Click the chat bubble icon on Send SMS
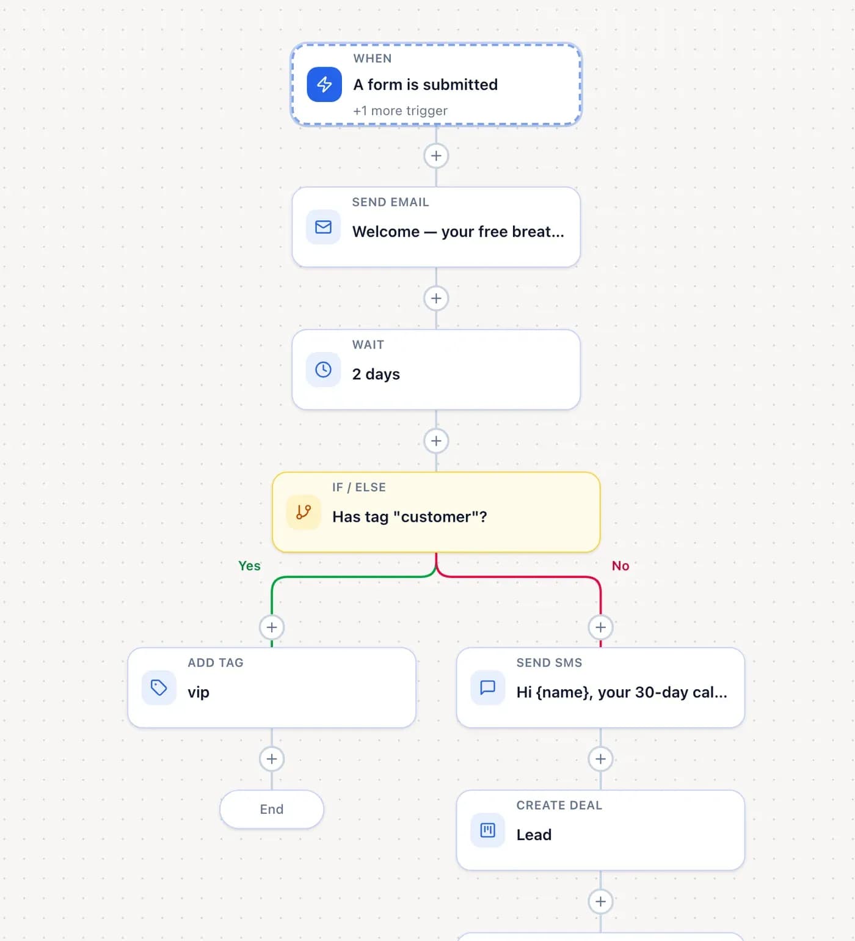This screenshot has height=941, width=855. 487,688
